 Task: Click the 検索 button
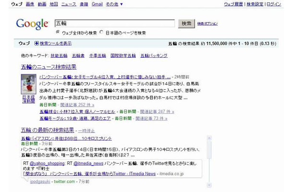tap(186, 24)
